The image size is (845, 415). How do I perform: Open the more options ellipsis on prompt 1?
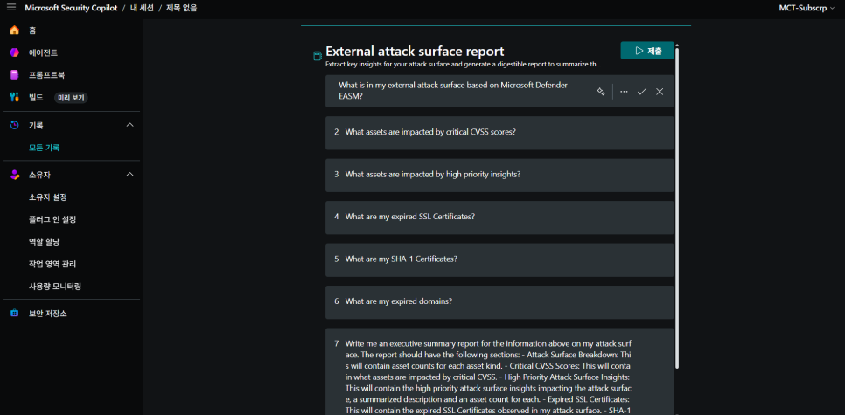pyautogui.click(x=624, y=92)
